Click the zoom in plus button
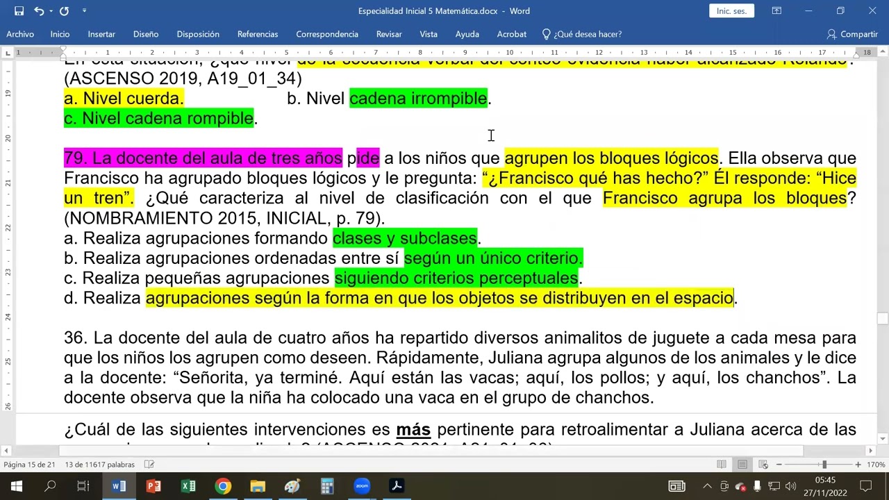 tap(858, 465)
